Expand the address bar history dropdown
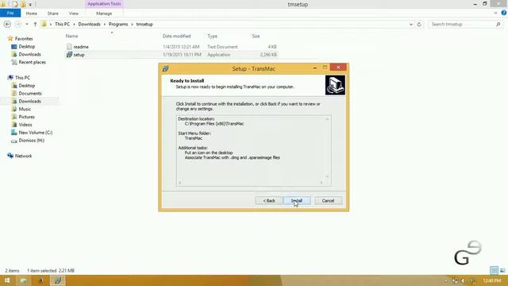508x286 pixels. [411, 25]
